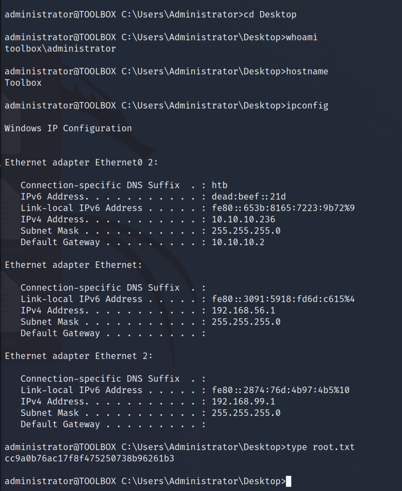Screen dimensions: 402x491
Task: Click the 'Ethernet adapter Ethernet 2:' heading
Action: tap(79, 356)
